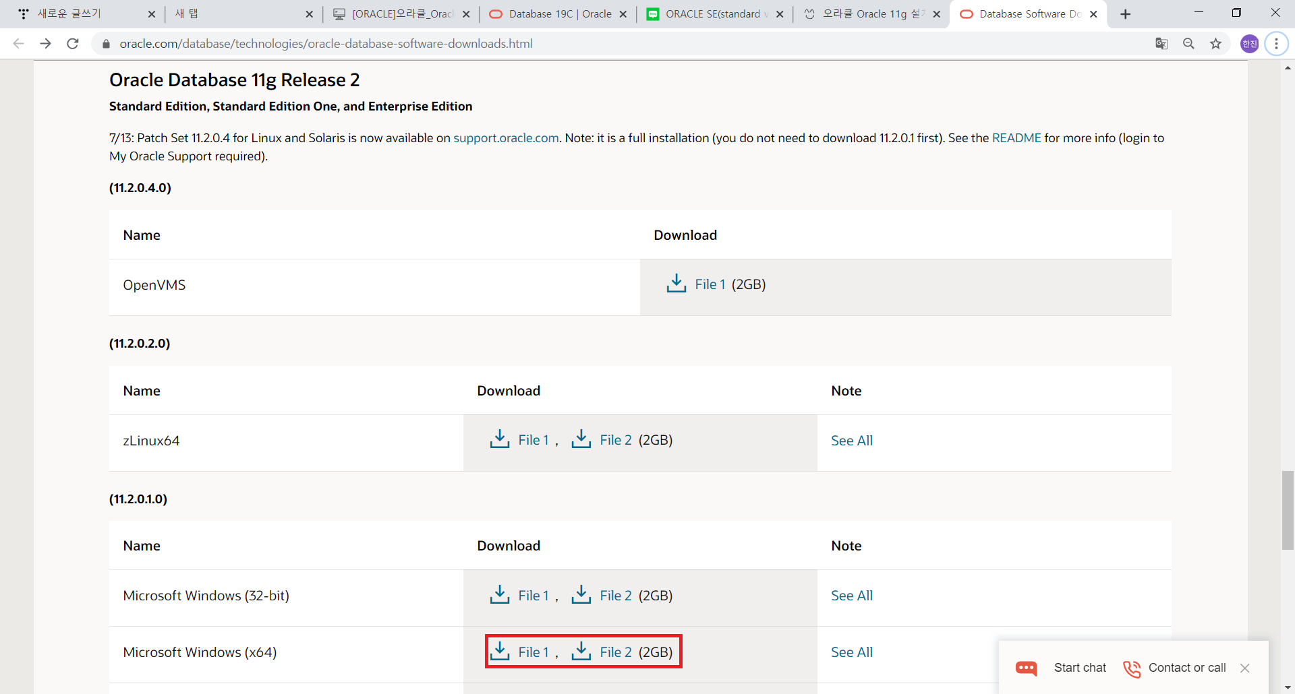Click Windows x64 File 2 download icon

tap(581, 652)
